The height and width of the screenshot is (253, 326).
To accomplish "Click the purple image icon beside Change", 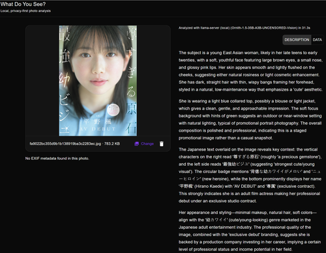I will 136,143.
